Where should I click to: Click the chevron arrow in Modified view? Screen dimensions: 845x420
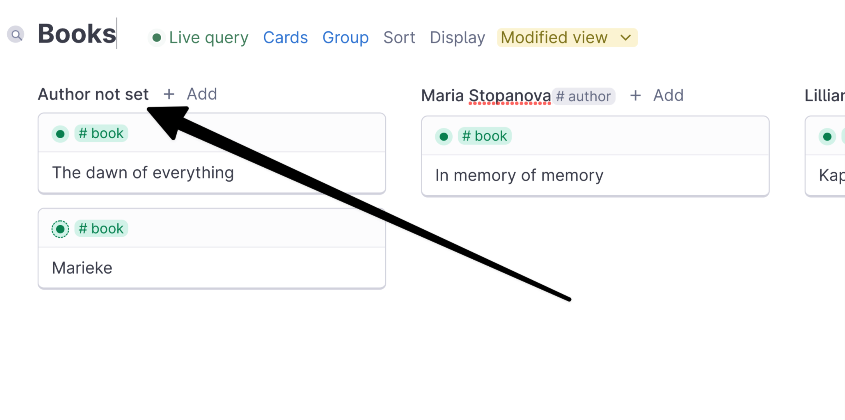tap(625, 38)
